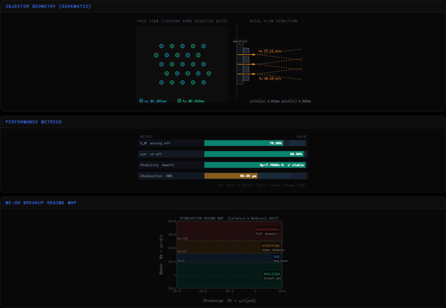
Task: Click the 10+4 y-axis tick label
Action: (x=172, y=221)
